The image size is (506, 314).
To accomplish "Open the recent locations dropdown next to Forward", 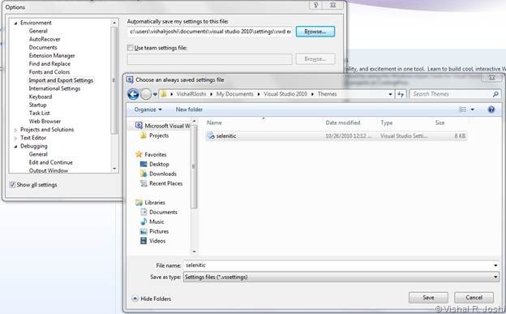I will point(155,94).
